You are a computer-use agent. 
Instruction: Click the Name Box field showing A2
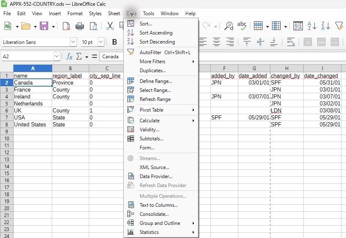(28, 57)
